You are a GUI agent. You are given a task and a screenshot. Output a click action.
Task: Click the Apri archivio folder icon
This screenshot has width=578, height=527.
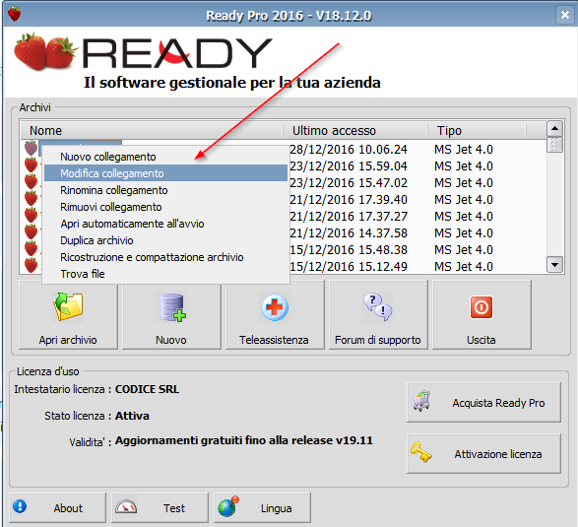[69, 306]
